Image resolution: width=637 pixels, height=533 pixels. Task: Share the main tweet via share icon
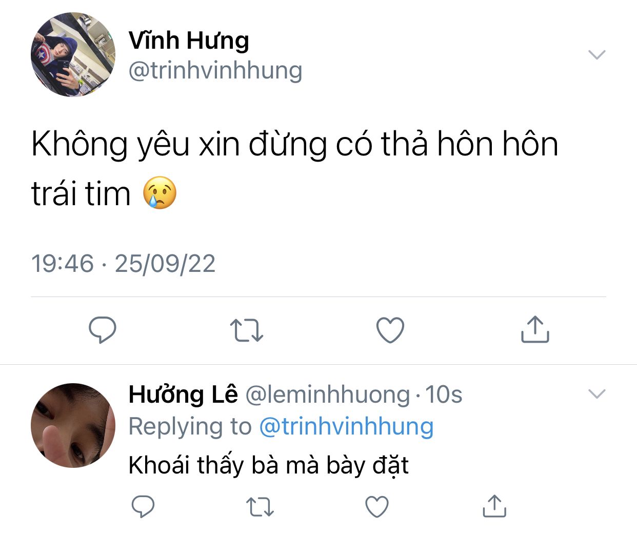point(535,329)
